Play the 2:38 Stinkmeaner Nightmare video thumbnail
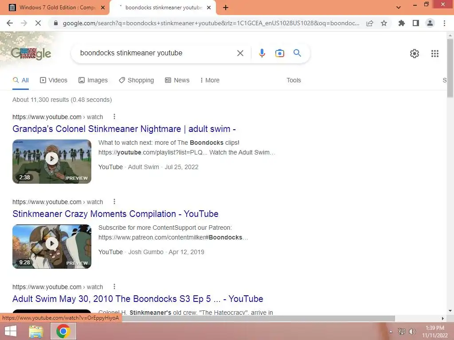This screenshot has height=340, width=454. [52, 161]
